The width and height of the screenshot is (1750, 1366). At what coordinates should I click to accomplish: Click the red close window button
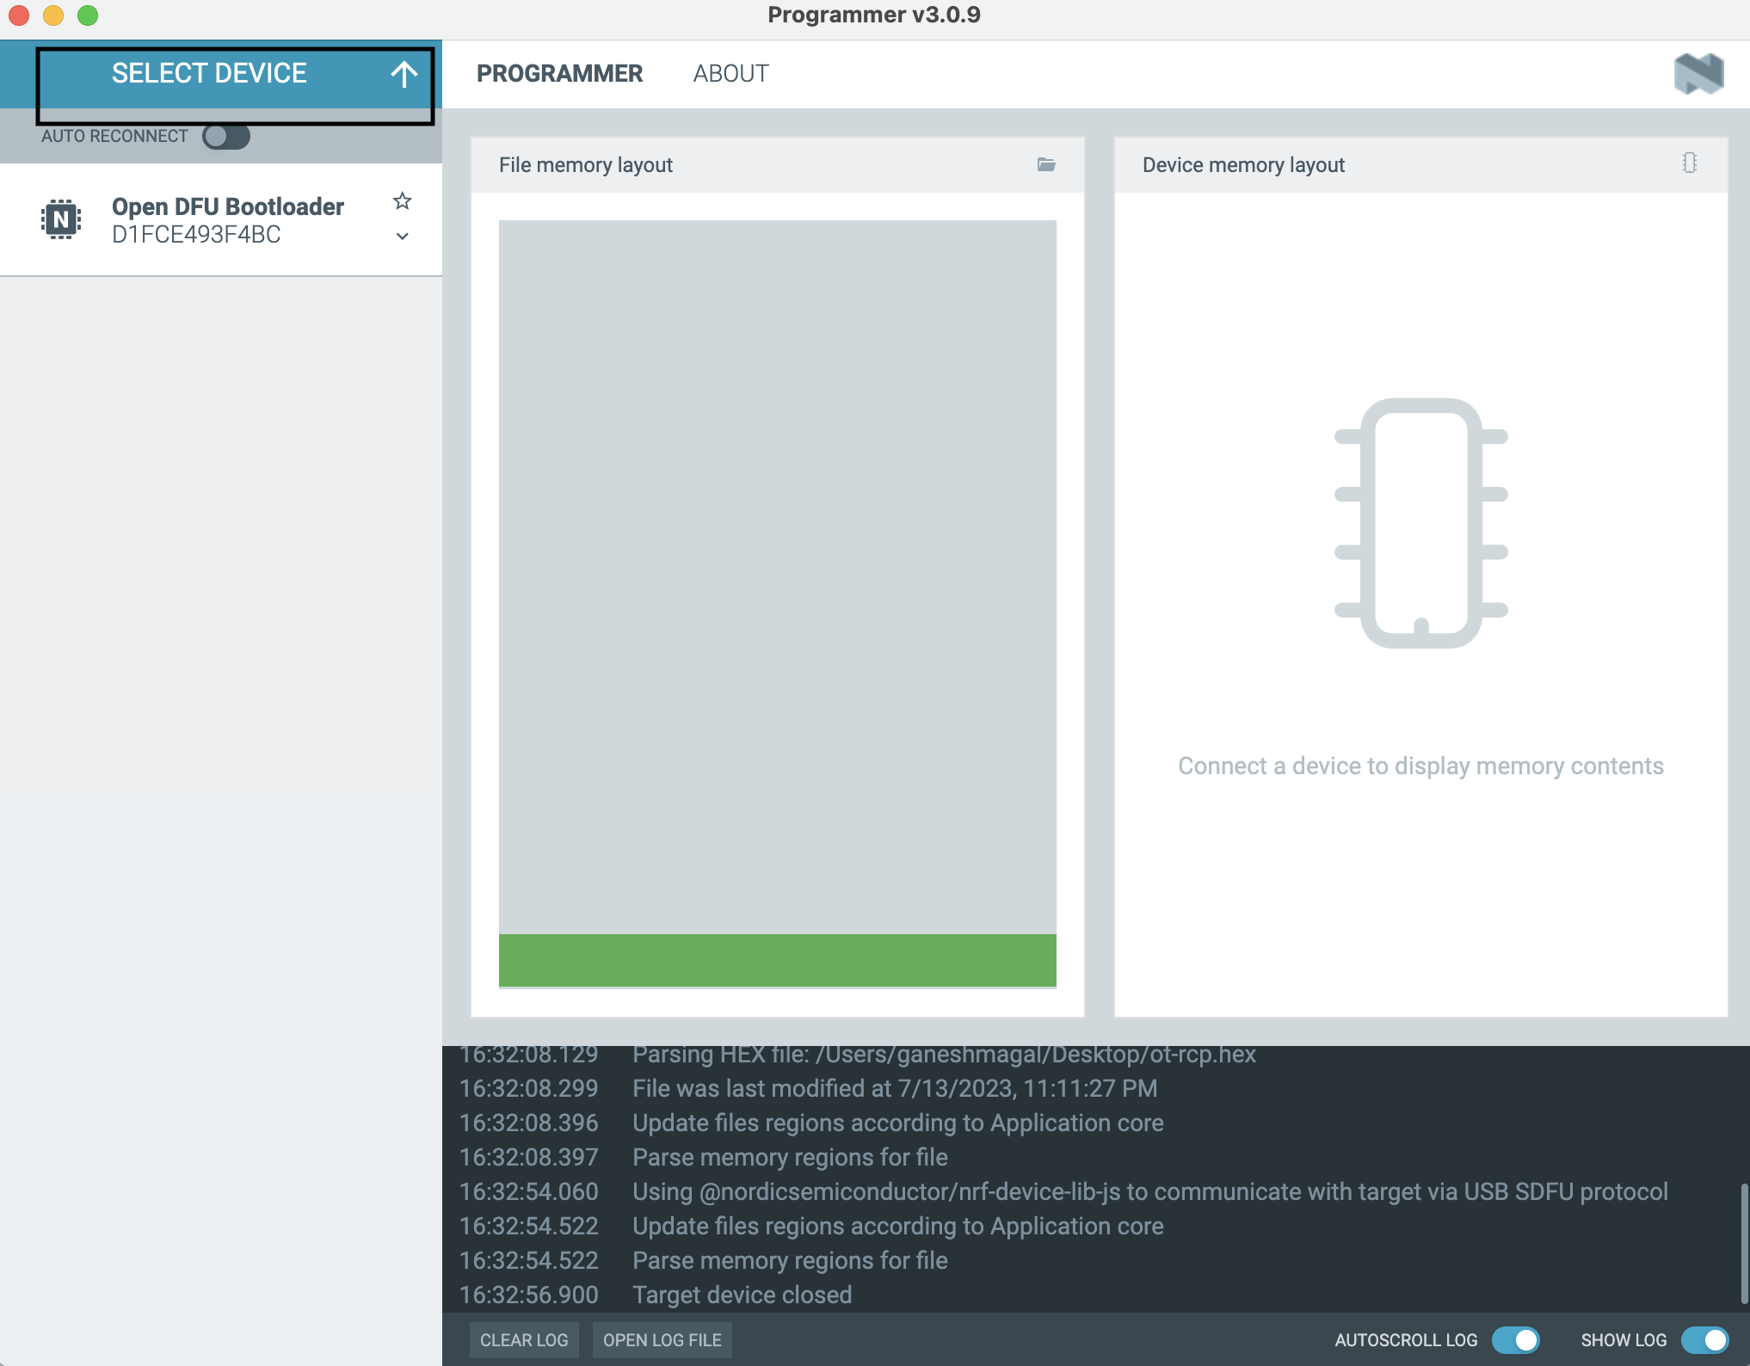coord(19,15)
